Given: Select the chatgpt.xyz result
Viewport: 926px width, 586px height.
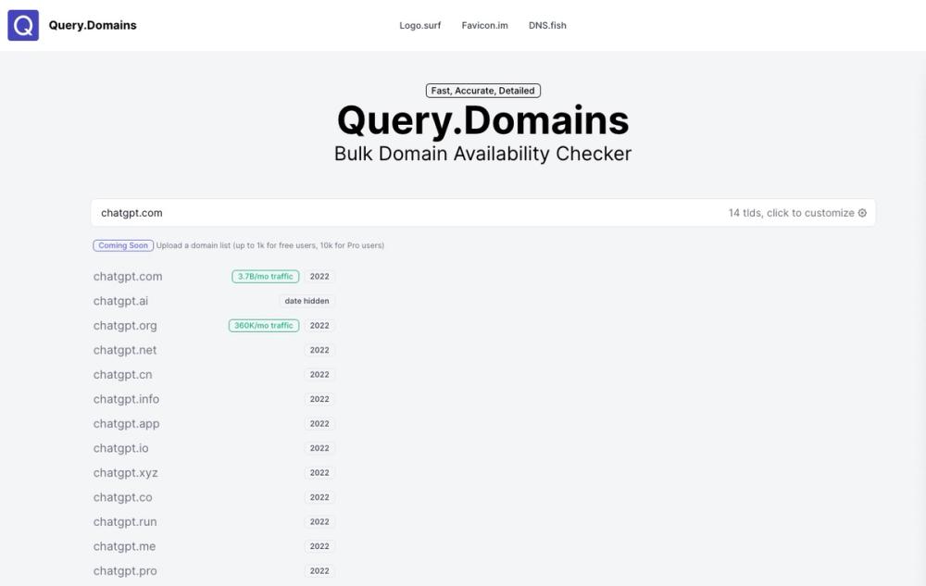Looking at the screenshot, I should point(126,473).
